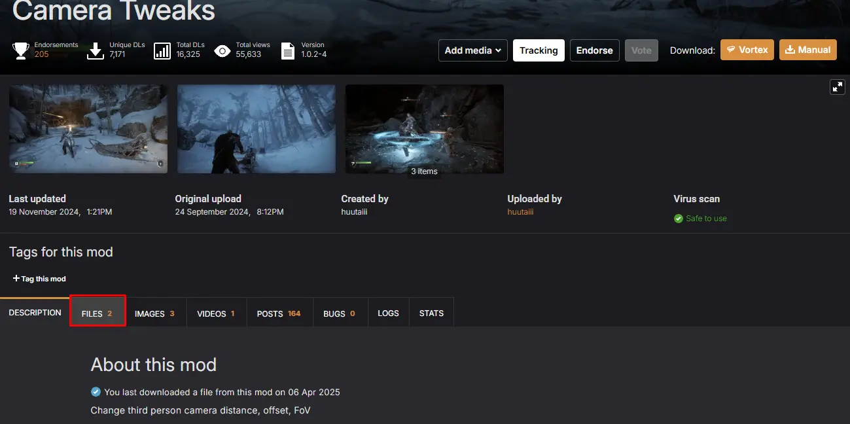
Task: Choose Manual download button
Action: pos(807,50)
